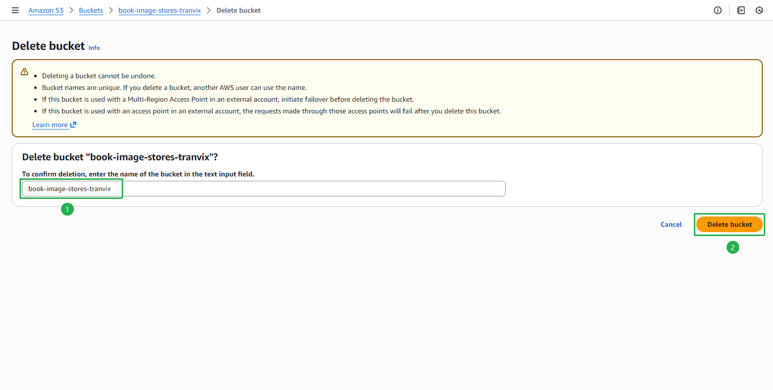Focus the bucket name confirmation input field
The width and height of the screenshot is (773, 390).
point(264,189)
